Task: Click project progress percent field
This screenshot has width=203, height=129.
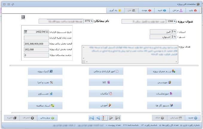Action: pyautogui.click(x=36, y=55)
